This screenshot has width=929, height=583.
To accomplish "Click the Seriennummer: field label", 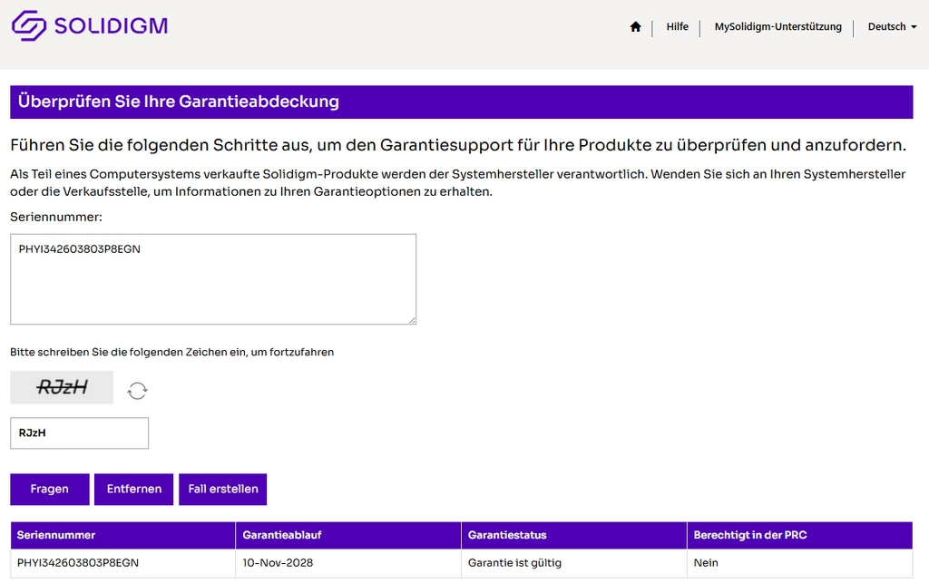I will [x=56, y=218].
